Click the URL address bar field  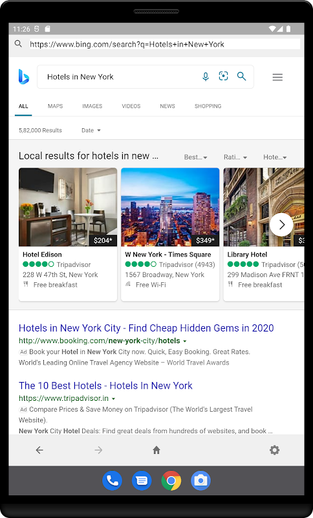point(165,44)
